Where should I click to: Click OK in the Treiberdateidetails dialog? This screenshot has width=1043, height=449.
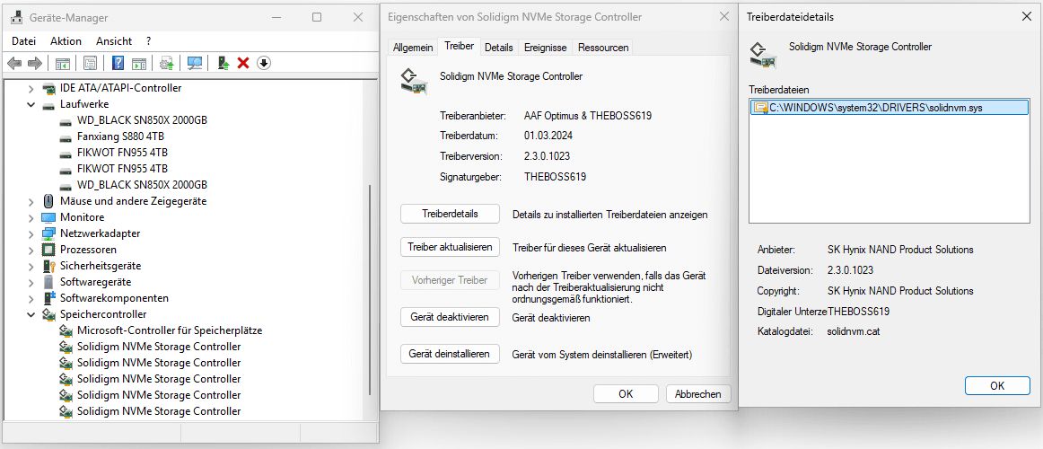pyautogui.click(x=997, y=386)
